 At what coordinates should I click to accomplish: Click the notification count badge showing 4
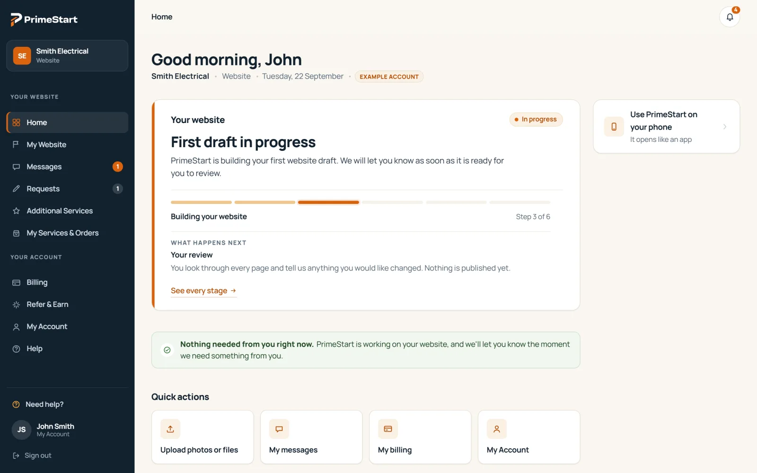pyautogui.click(x=736, y=9)
